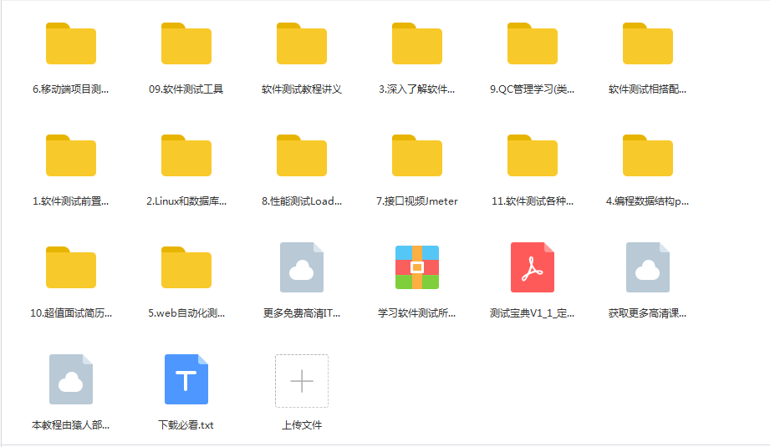Select the 获取更多高清课... cloud file icon

[648, 267]
